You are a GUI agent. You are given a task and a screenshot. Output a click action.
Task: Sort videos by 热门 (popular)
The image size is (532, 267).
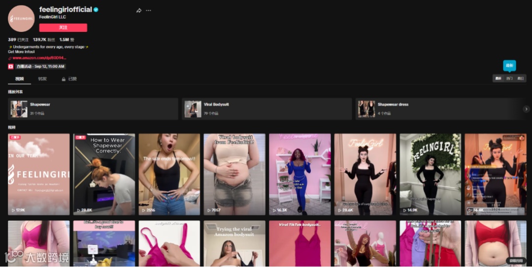point(509,78)
